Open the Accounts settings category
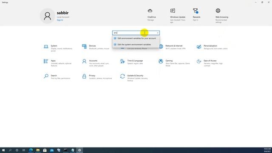The width and height of the screenshot is (272, 153). coord(96,63)
